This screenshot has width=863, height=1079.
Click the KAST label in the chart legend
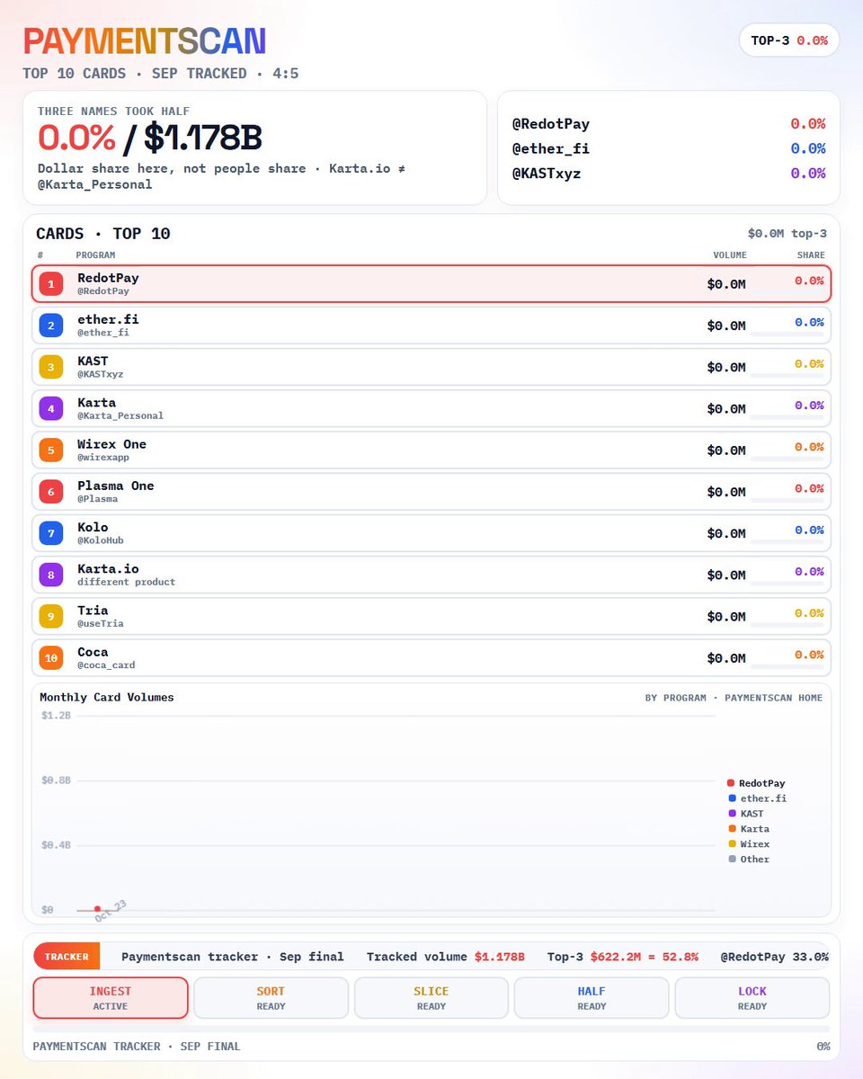coord(752,814)
